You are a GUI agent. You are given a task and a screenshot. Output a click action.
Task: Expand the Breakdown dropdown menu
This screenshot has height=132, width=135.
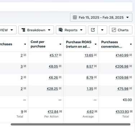36,30
